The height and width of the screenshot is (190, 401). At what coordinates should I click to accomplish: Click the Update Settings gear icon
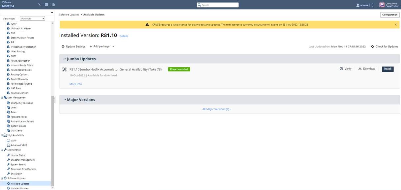(x=63, y=47)
